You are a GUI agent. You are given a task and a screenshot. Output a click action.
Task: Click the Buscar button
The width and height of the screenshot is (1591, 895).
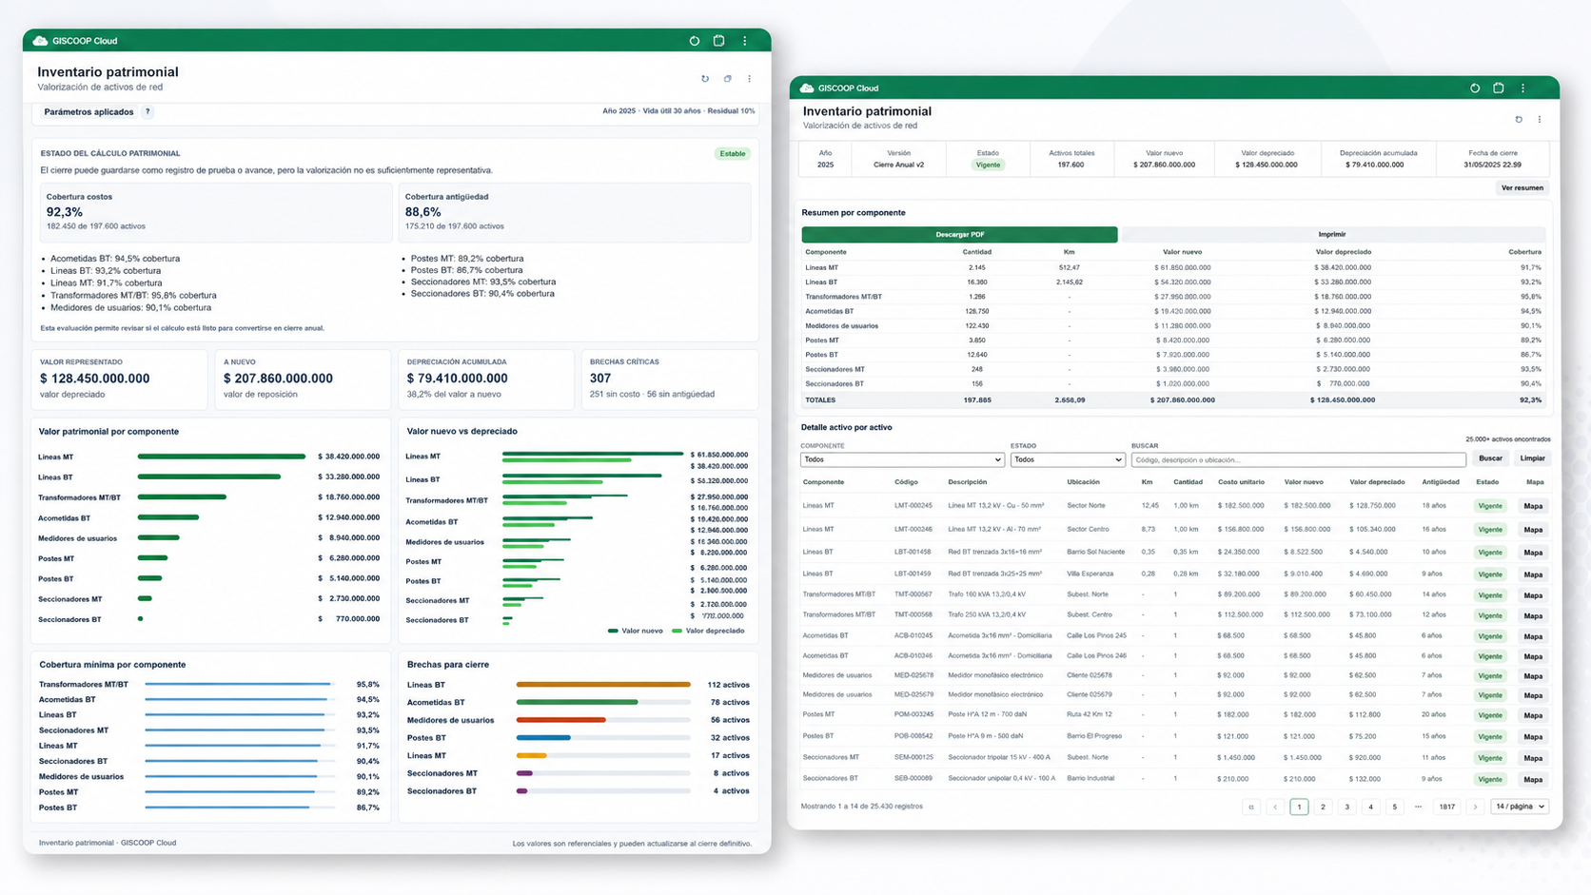tap(1490, 458)
